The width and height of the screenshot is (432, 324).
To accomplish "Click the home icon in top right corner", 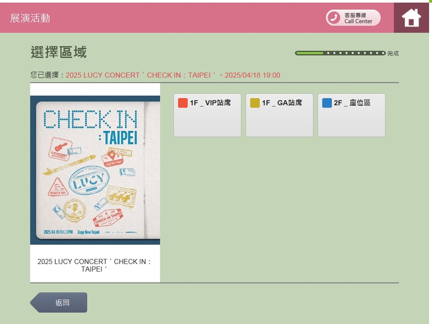I will pyautogui.click(x=411, y=18).
